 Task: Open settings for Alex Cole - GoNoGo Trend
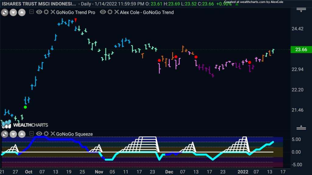[110, 12]
